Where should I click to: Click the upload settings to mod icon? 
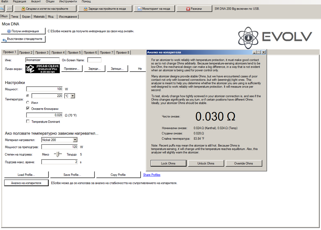(x=86, y=9)
